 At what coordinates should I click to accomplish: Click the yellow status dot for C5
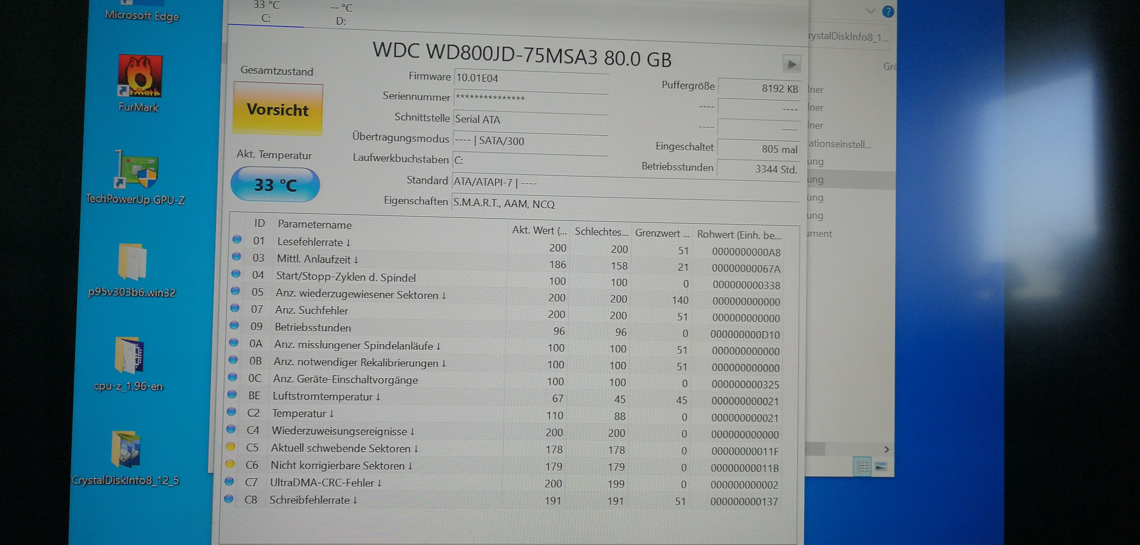pos(230,447)
